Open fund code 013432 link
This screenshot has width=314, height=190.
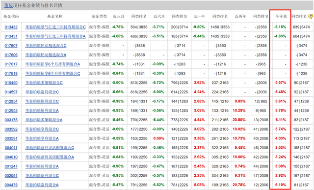(11, 27)
